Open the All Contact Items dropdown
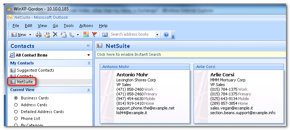The height and width of the screenshot is (130, 290). click(x=88, y=55)
